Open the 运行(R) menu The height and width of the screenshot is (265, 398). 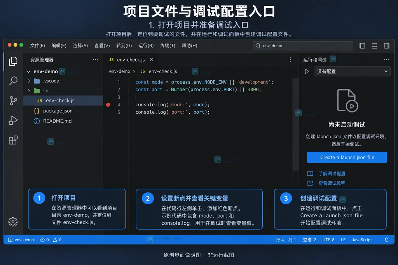[x=146, y=46]
